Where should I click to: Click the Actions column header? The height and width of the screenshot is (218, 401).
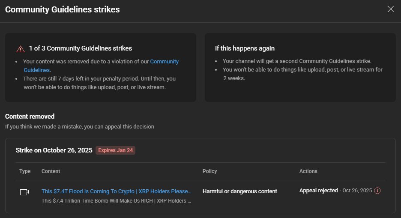(308, 171)
